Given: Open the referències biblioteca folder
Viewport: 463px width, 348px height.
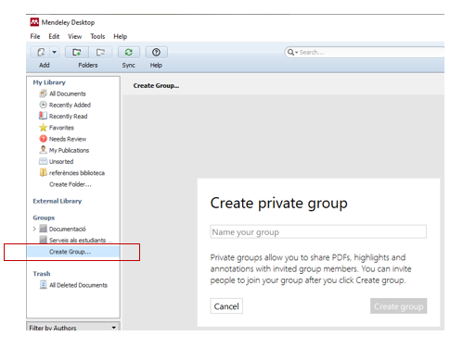Looking at the screenshot, I should point(77,173).
